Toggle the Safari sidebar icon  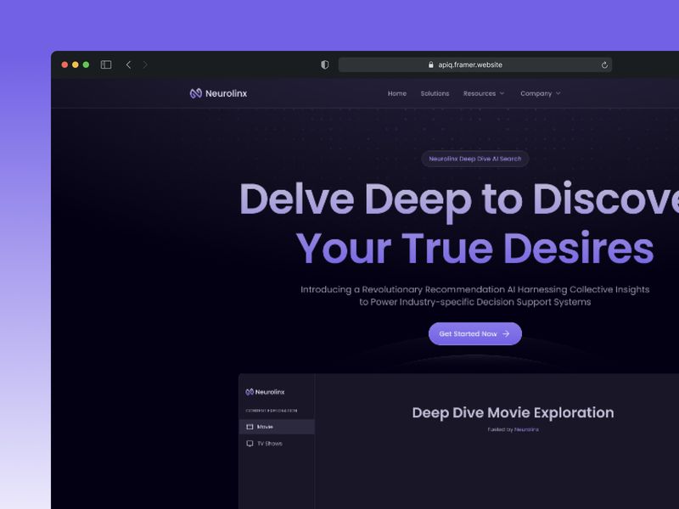pyautogui.click(x=106, y=65)
